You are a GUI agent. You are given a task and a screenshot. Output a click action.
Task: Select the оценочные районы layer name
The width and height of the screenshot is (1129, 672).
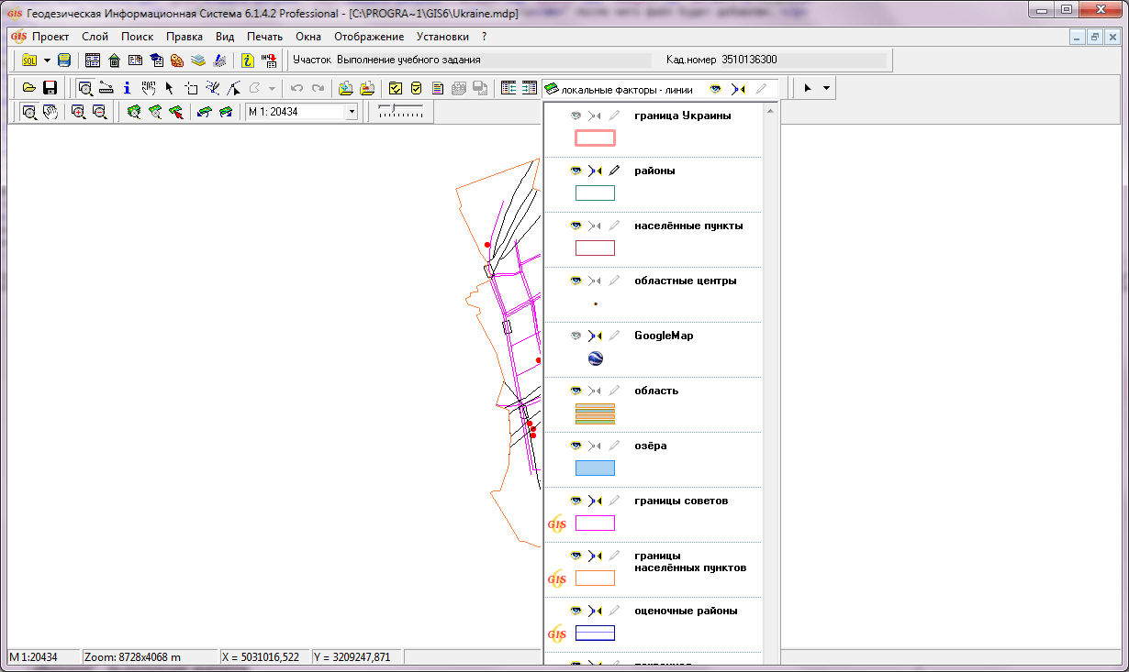pyautogui.click(x=686, y=611)
